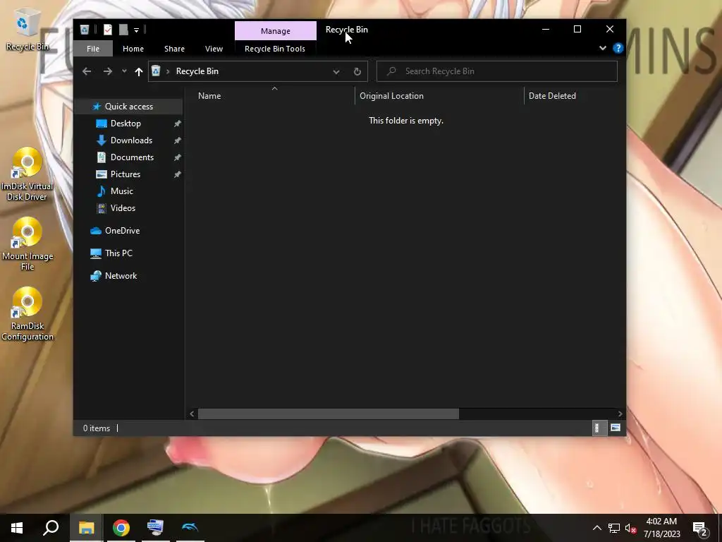Open the File menu tab

point(93,49)
